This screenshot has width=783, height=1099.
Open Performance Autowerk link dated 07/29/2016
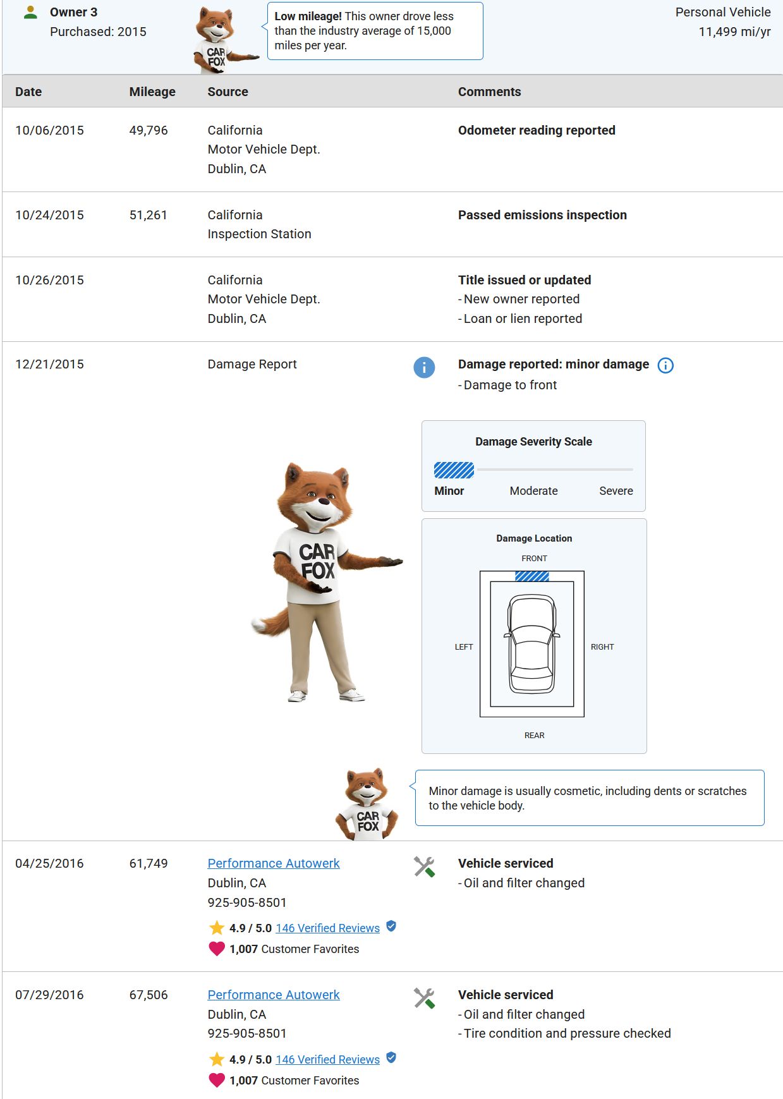[x=274, y=995]
